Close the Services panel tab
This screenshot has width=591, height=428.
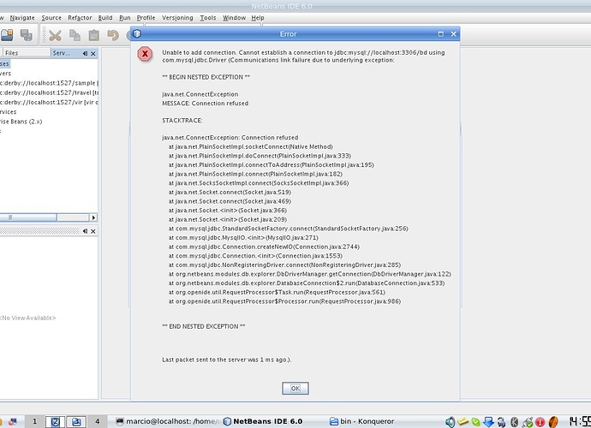93,53
